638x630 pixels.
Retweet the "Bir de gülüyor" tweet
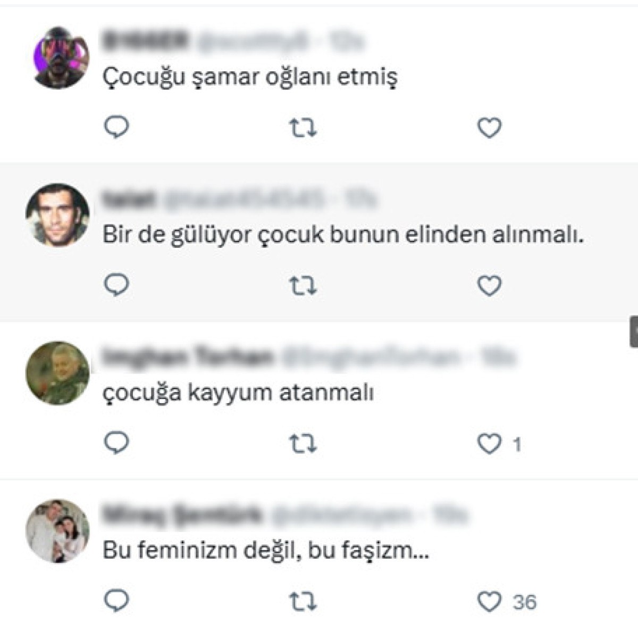(x=303, y=286)
